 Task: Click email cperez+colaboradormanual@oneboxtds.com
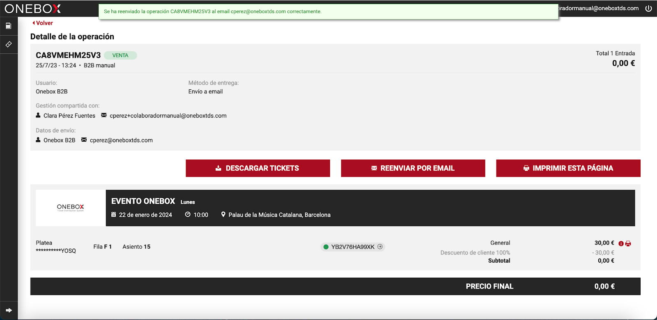[x=168, y=116]
